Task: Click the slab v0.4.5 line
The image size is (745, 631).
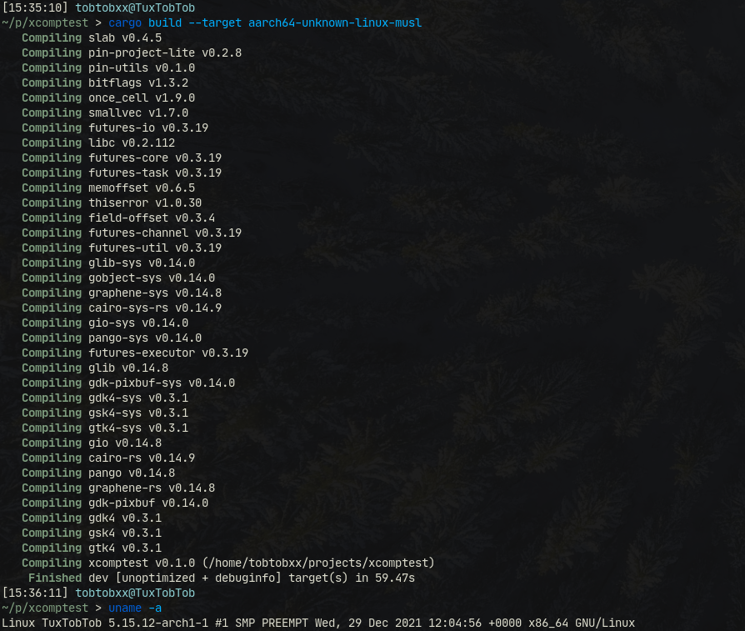Action: pos(92,38)
